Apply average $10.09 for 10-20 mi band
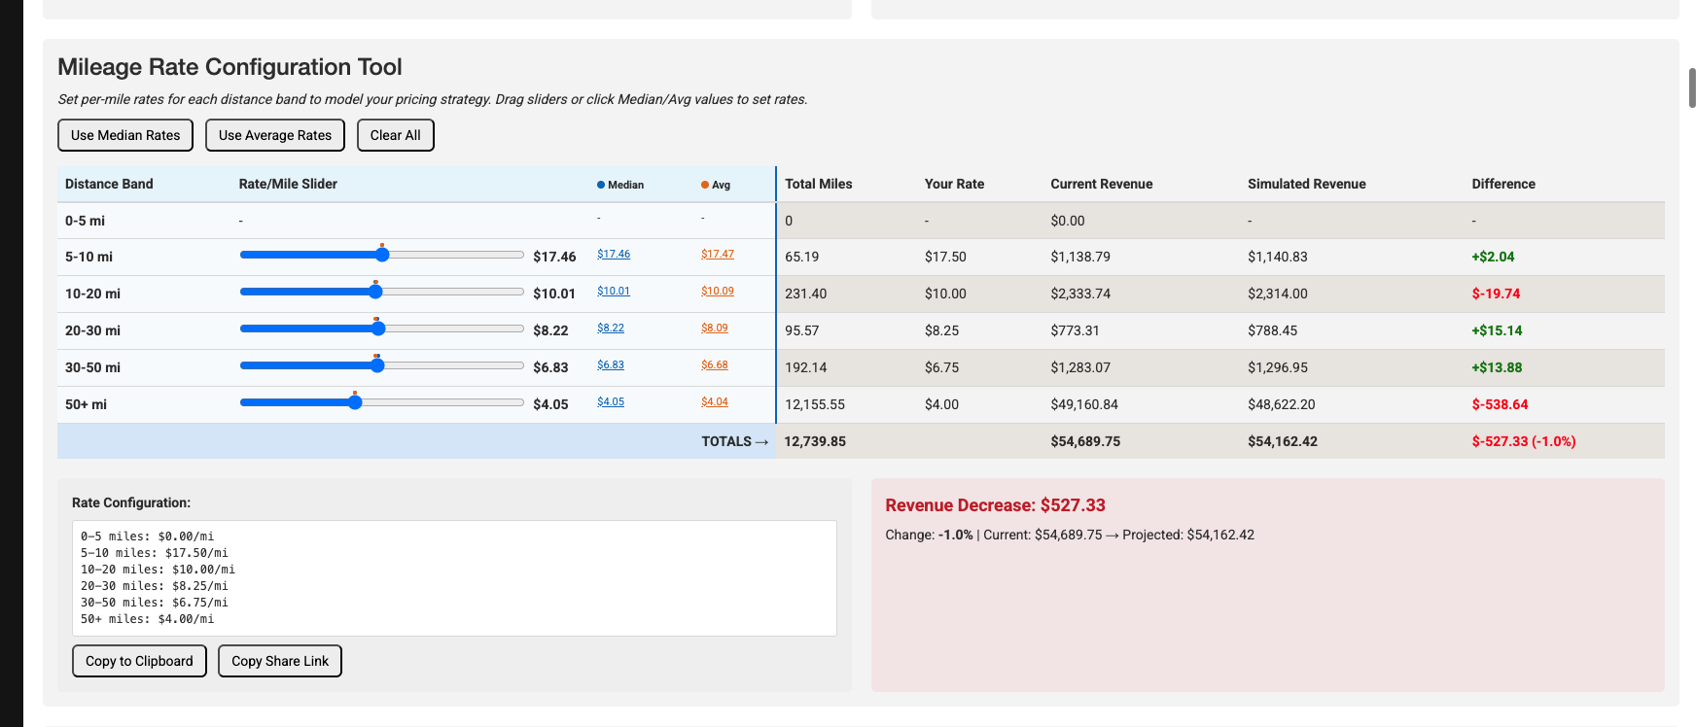The image size is (1696, 727). tap(717, 291)
